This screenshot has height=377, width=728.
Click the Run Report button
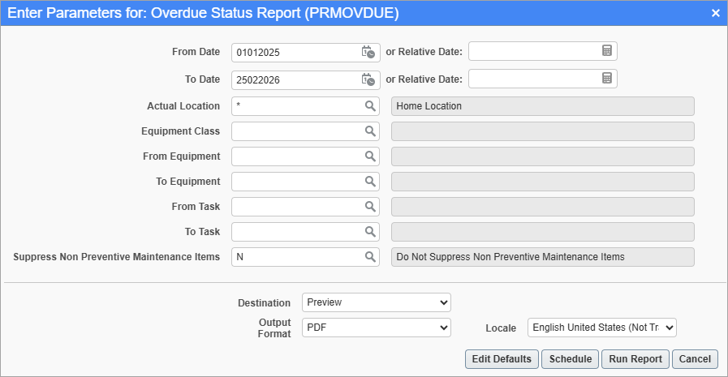635,359
